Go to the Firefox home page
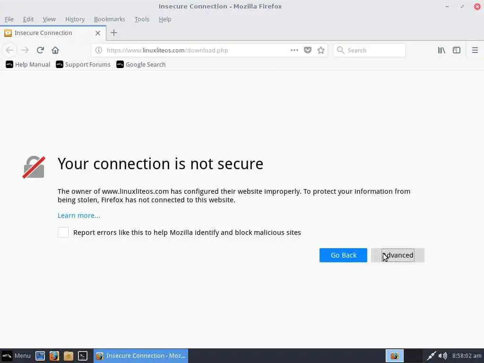Viewport: 484px width, 363px height. coord(55,50)
